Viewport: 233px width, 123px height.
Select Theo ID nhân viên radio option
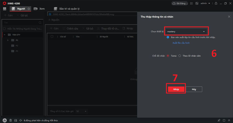click(x=180, y=56)
